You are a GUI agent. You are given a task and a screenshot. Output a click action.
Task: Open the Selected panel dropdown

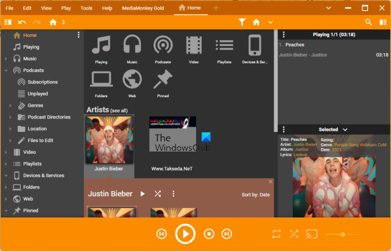click(x=345, y=130)
